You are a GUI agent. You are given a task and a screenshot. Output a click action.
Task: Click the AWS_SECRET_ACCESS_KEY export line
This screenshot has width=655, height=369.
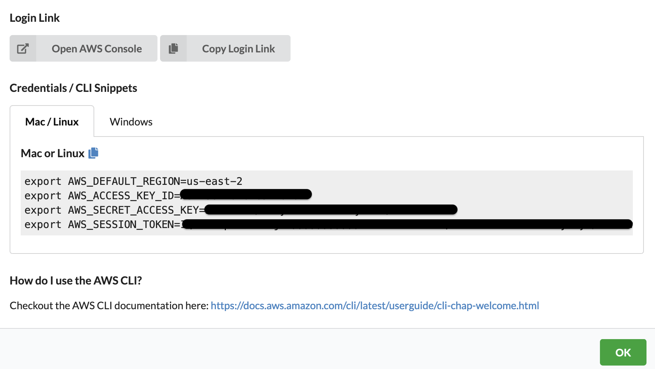pos(241,210)
